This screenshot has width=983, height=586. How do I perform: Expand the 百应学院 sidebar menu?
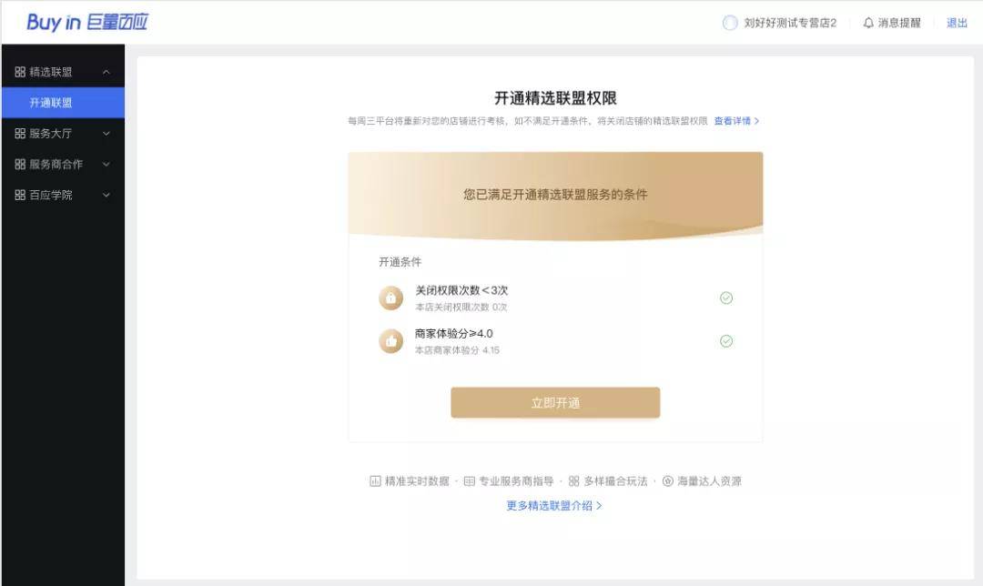(106, 195)
